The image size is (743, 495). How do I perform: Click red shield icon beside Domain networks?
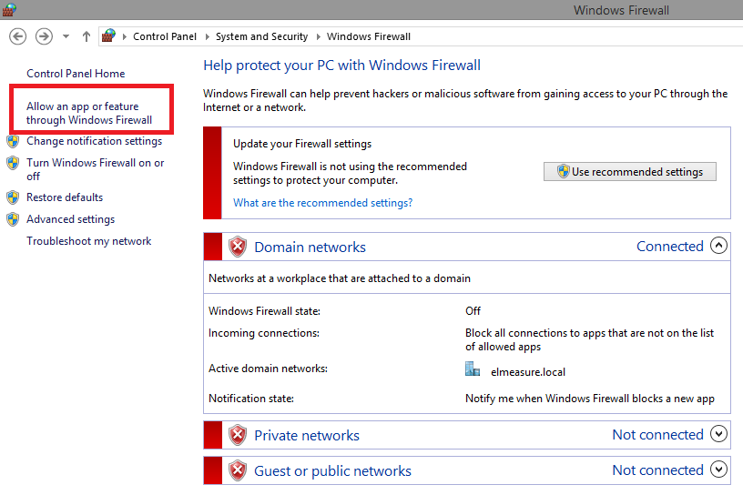click(x=238, y=247)
